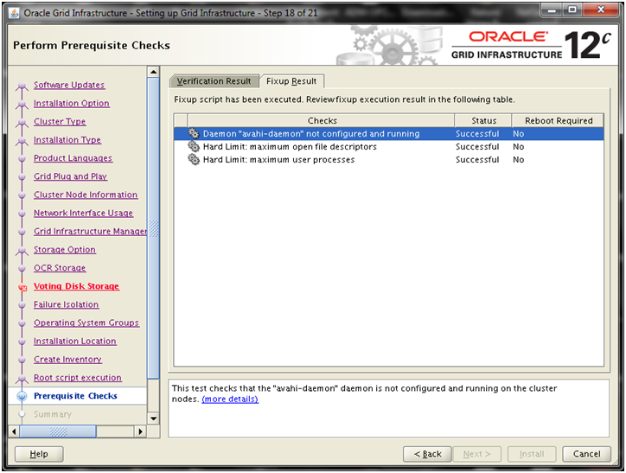Click scroll left arrow under steps panel
626x473 pixels.
[14, 431]
